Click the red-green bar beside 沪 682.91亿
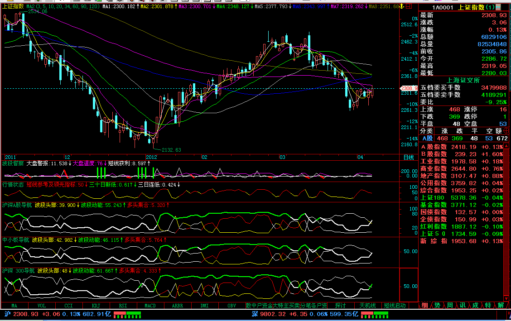Screen dimensions: 511x321 tap(127, 315)
